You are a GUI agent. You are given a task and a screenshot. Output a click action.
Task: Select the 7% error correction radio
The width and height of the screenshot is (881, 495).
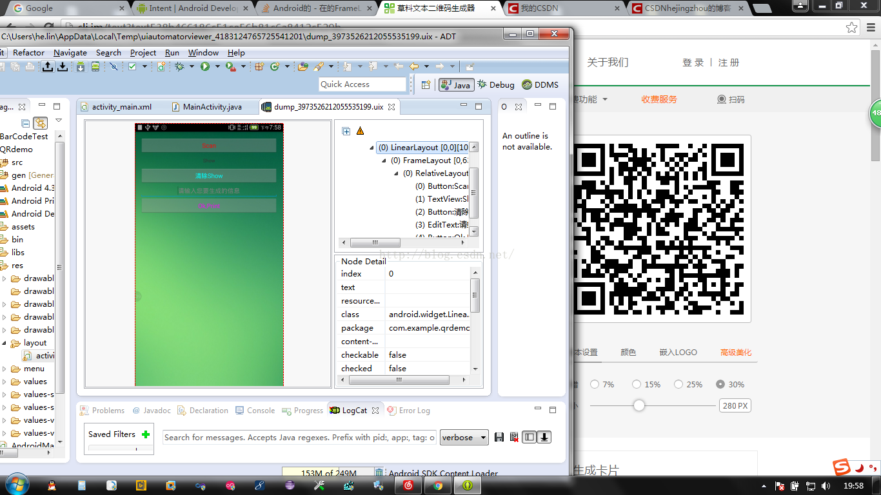coord(595,384)
